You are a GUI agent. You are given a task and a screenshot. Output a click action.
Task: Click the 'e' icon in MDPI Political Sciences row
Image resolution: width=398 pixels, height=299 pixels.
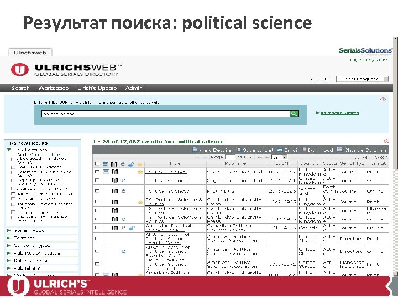pos(123,191)
